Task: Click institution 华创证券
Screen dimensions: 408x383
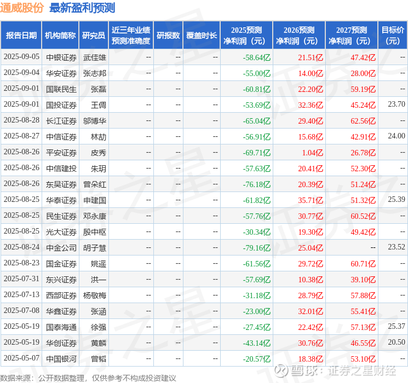Action: point(61,343)
